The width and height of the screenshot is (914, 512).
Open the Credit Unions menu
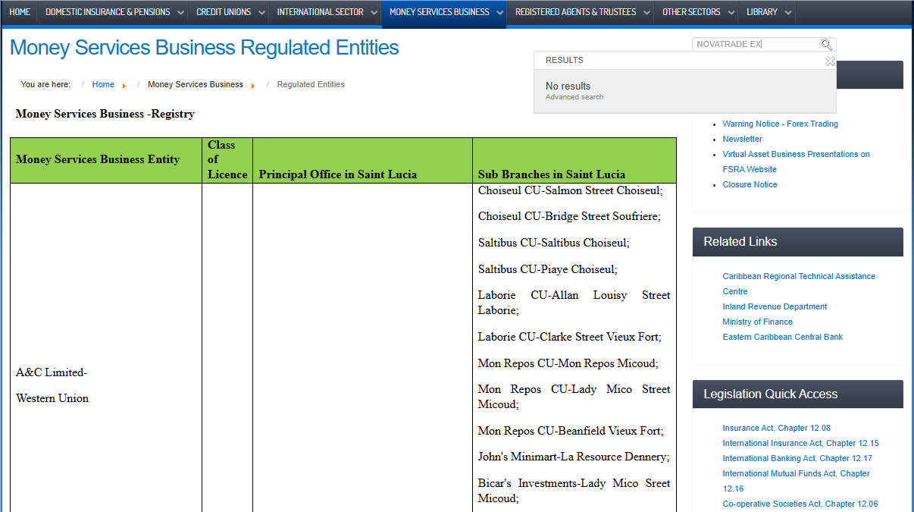pyautogui.click(x=224, y=12)
